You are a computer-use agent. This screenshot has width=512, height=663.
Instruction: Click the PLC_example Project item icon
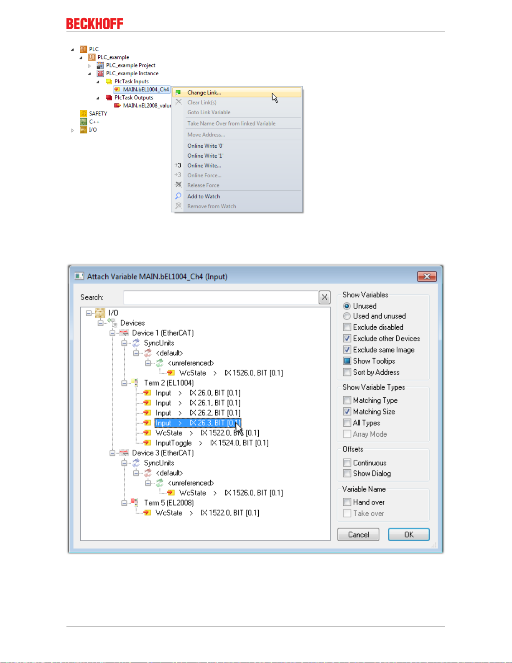(x=100, y=65)
